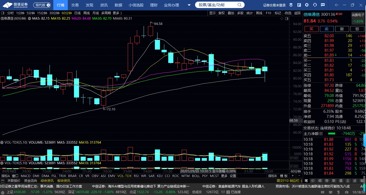
Task: Select the BOLL indicator
Action: pyautogui.click(x=196, y=176)
